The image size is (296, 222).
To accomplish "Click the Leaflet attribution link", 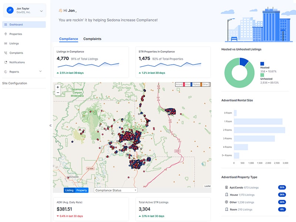I will pos(207,186).
